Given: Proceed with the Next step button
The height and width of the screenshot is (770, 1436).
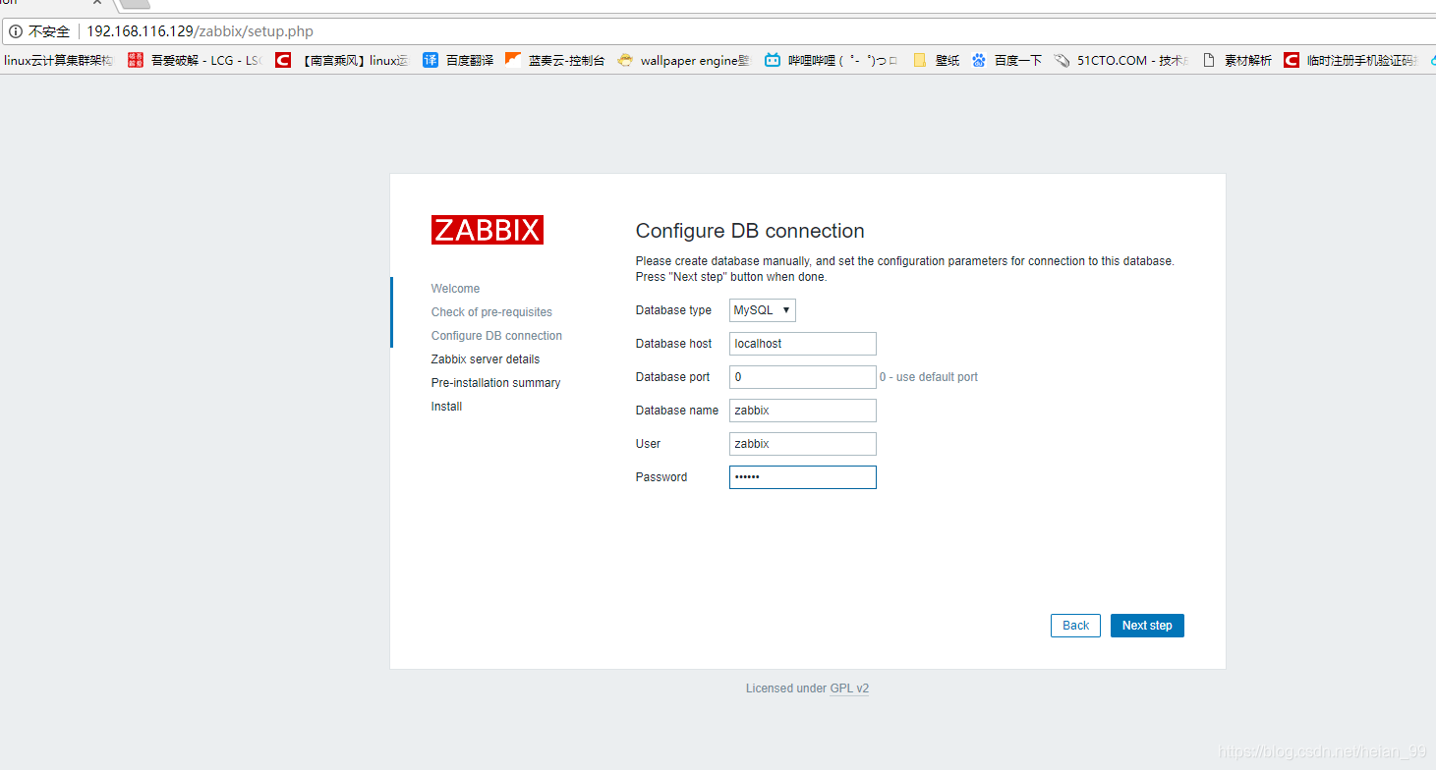Looking at the screenshot, I should tap(1147, 626).
